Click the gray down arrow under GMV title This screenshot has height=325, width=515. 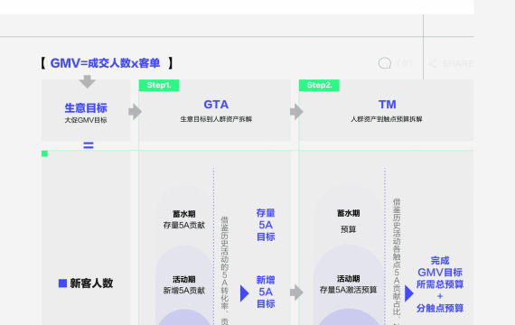[87, 81]
